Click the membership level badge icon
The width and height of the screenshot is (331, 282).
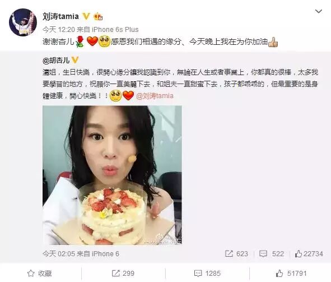(98, 16)
